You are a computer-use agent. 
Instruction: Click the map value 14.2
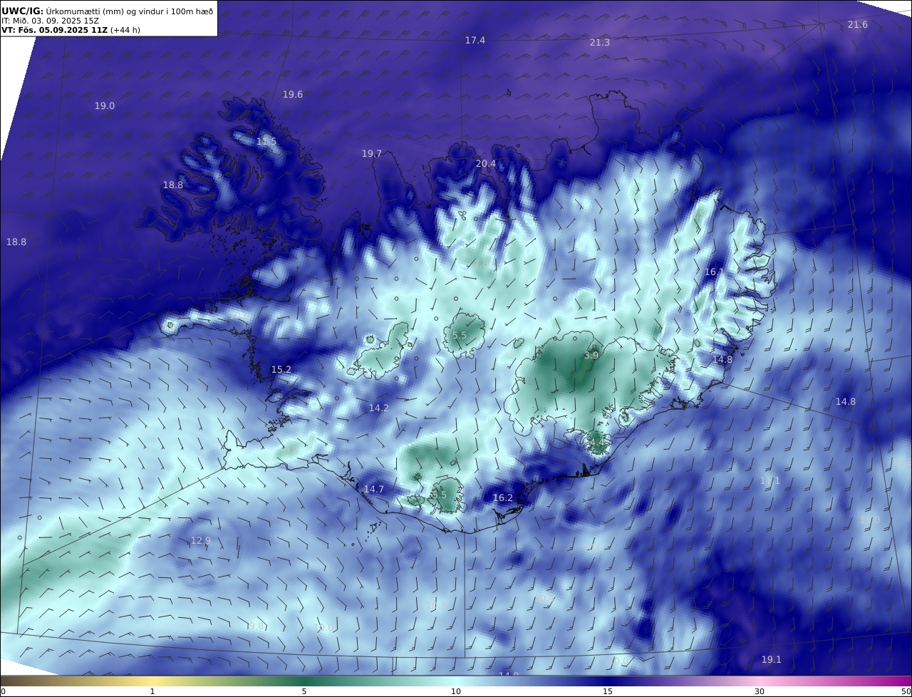379,408
